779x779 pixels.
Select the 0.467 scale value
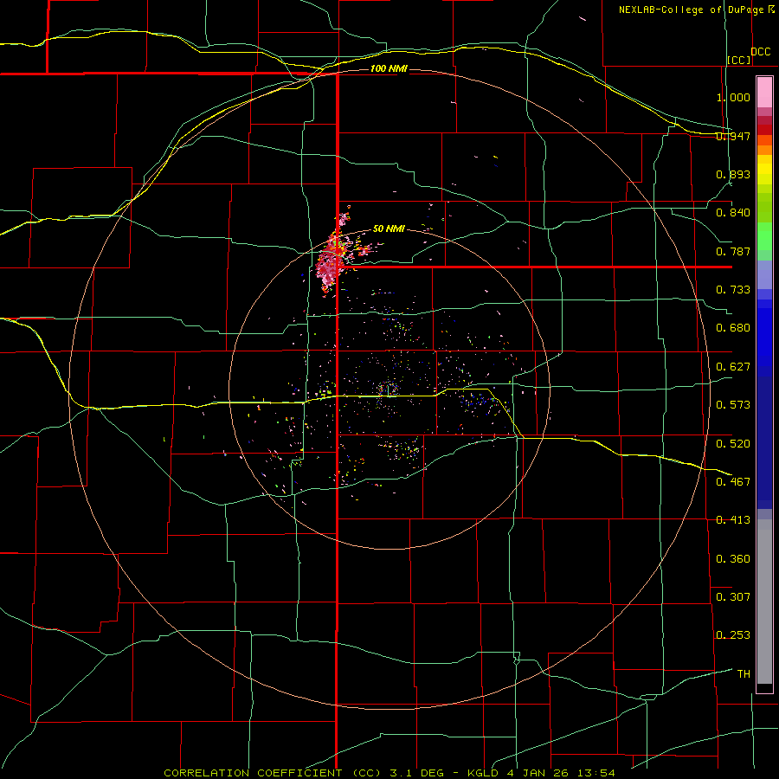[x=733, y=482]
